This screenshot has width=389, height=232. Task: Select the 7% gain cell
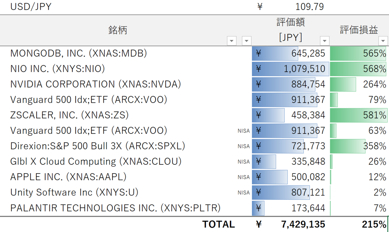359,208
